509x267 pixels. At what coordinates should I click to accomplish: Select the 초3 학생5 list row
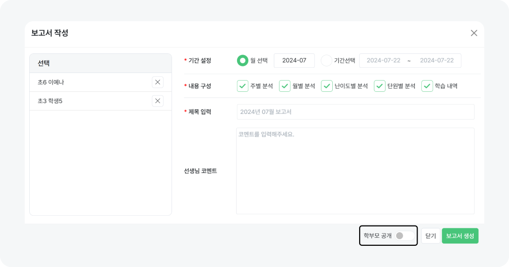[x=90, y=101]
